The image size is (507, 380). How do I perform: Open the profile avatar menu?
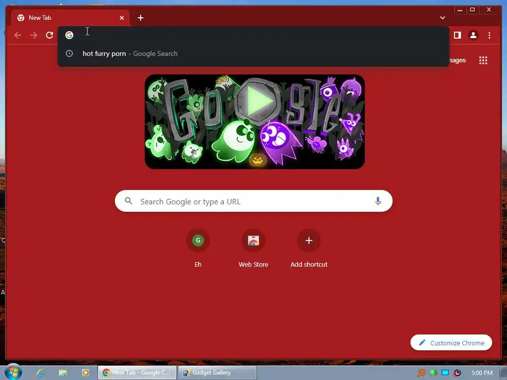(473, 35)
